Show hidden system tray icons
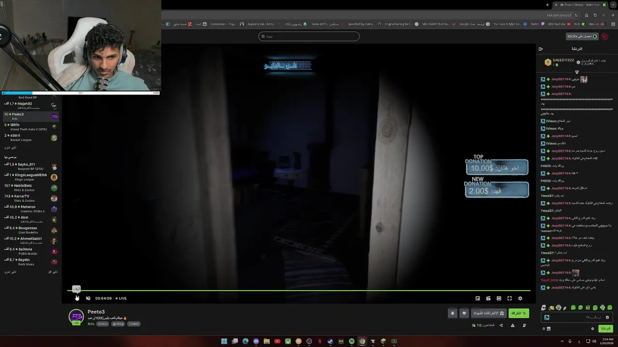 (x=562, y=341)
